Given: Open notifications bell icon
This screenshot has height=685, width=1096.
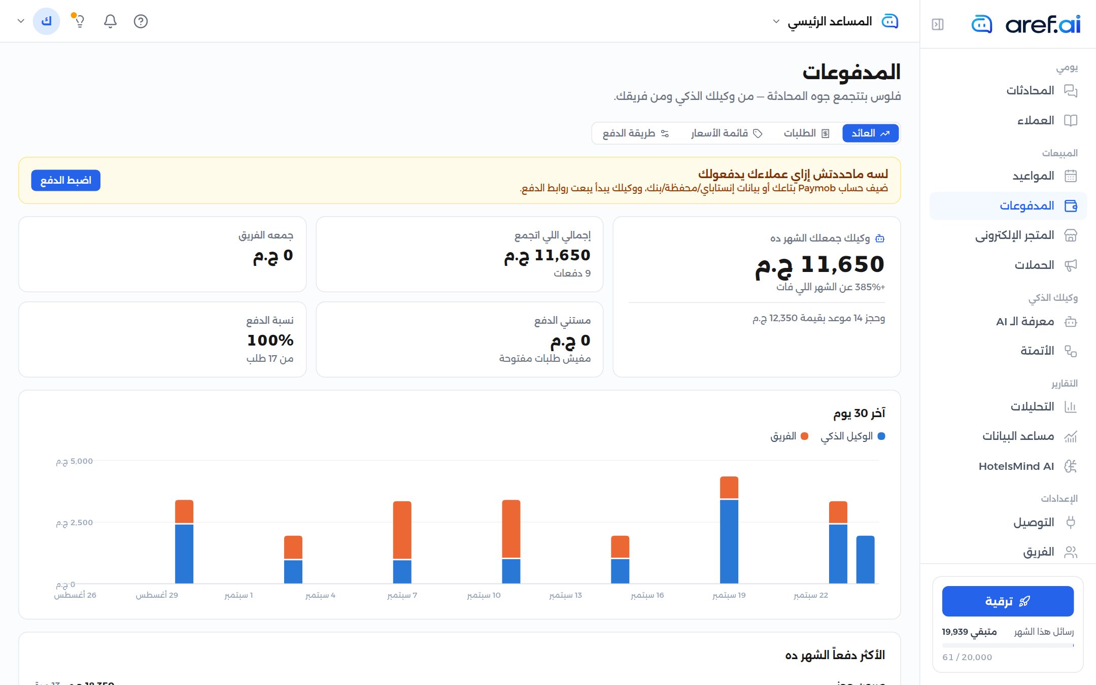Looking at the screenshot, I should [110, 21].
